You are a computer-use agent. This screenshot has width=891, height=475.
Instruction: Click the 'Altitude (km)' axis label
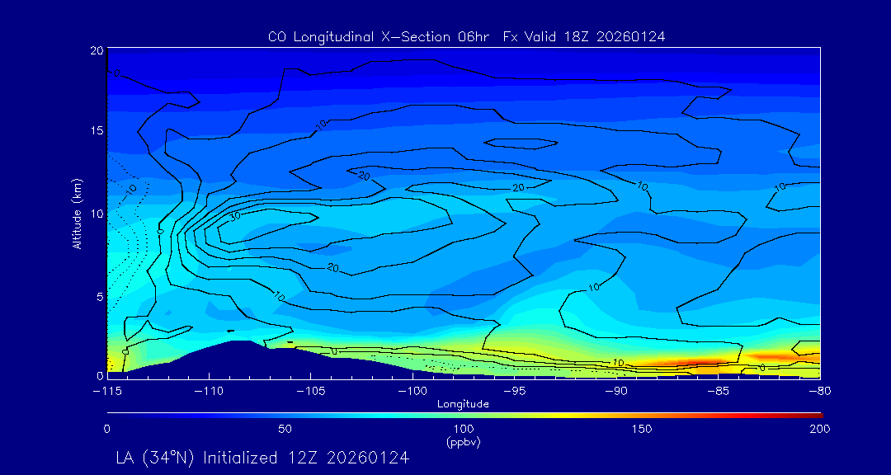(x=78, y=212)
